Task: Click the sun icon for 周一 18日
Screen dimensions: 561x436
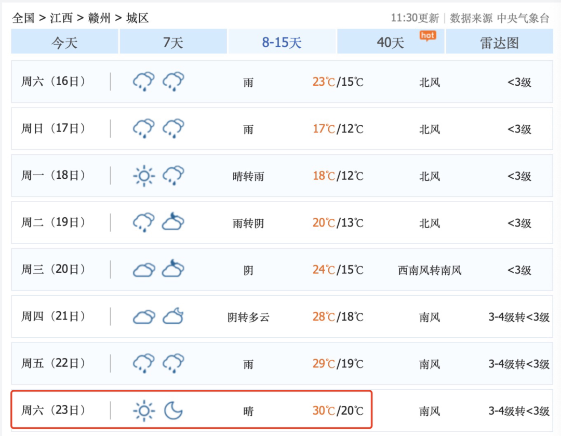Action: tap(144, 176)
